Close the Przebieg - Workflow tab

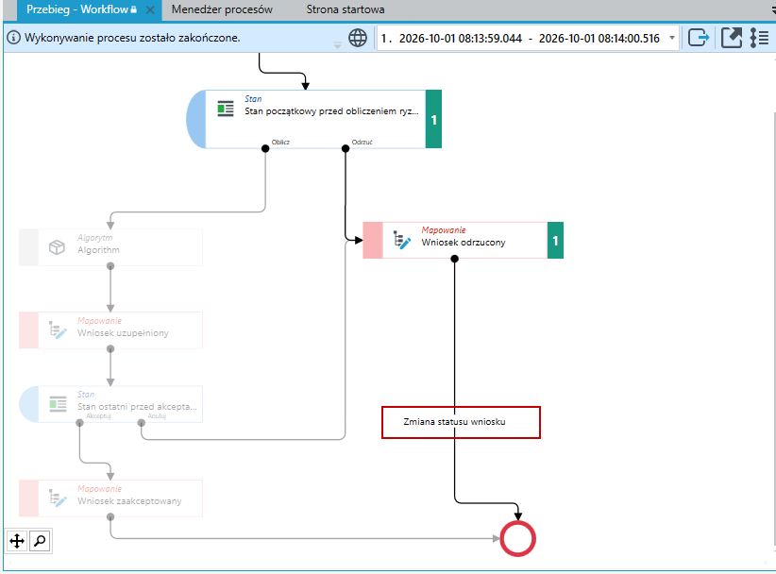(150, 9)
